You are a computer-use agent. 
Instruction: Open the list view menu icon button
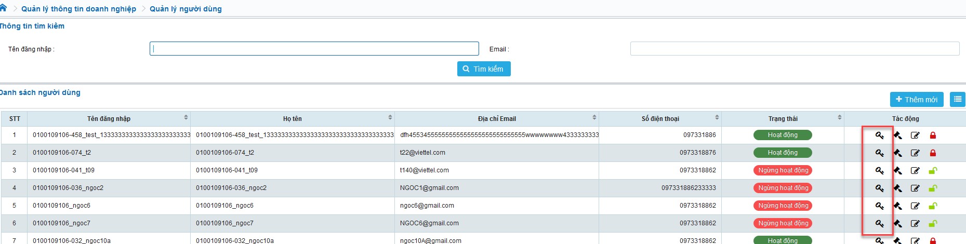coord(957,99)
